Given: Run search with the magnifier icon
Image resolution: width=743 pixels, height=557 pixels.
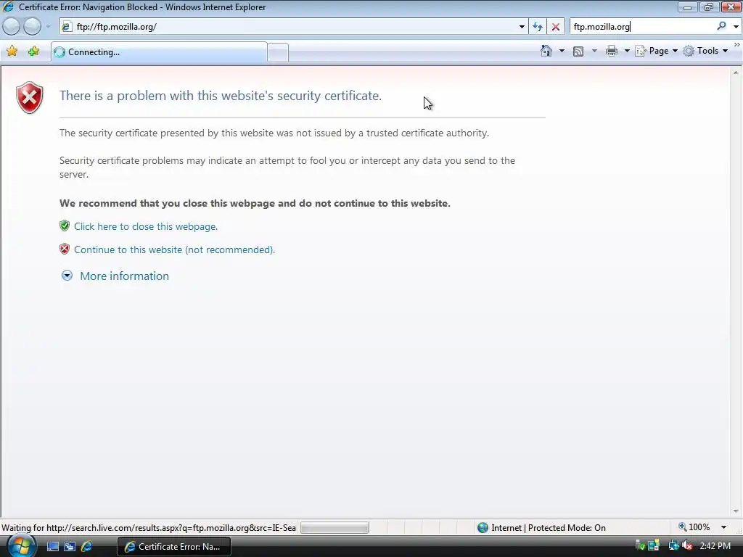Looking at the screenshot, I should tap(721, 27).
